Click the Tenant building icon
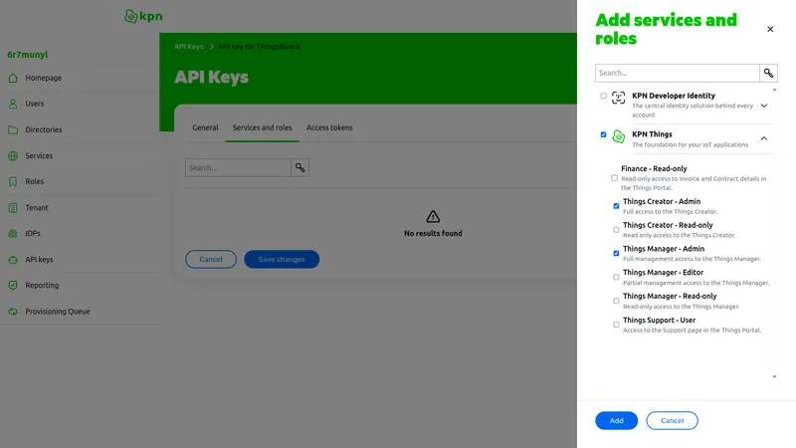Image resolution: width=796 pixels, height=448 pixels. pos(13,208)
